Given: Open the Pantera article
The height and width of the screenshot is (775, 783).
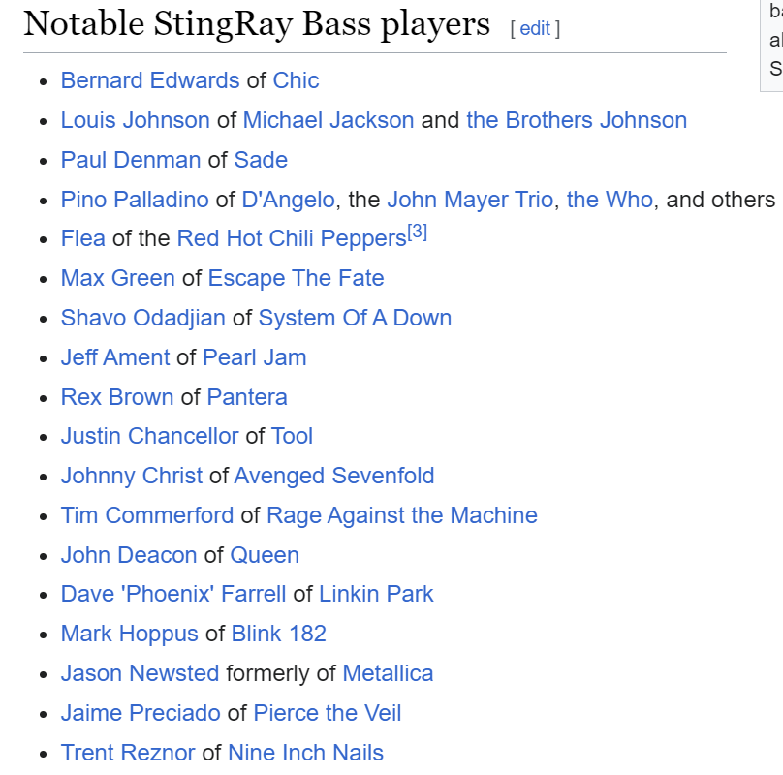Looking at the screenshot, I should click(x=247, y=397).
